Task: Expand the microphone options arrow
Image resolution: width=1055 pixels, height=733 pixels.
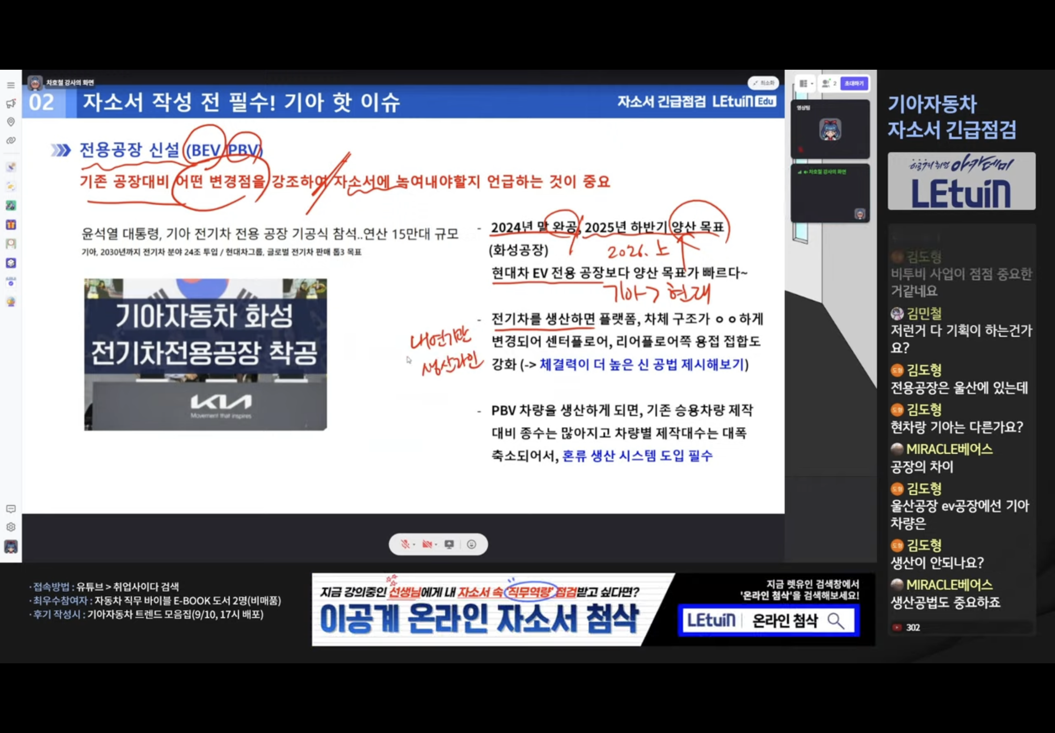Action: 414,545
